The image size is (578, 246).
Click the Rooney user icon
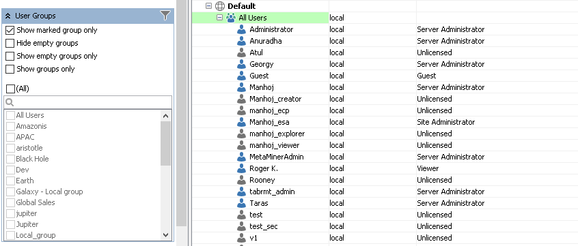pyautogui.click(x=241, y=180)
